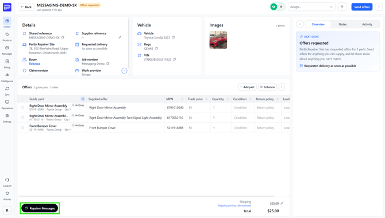Collapse the right side panel arrow
This screenshot has height=218, width=385.
pos(300,24)
